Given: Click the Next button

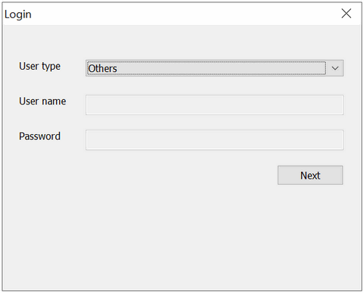Looking at the screenshot, I should [310, 175].
